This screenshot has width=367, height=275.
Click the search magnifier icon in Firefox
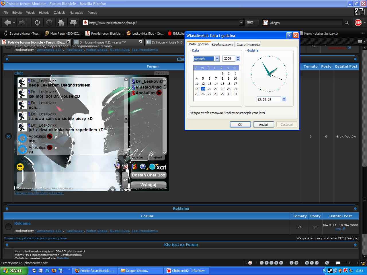point(347,23)
